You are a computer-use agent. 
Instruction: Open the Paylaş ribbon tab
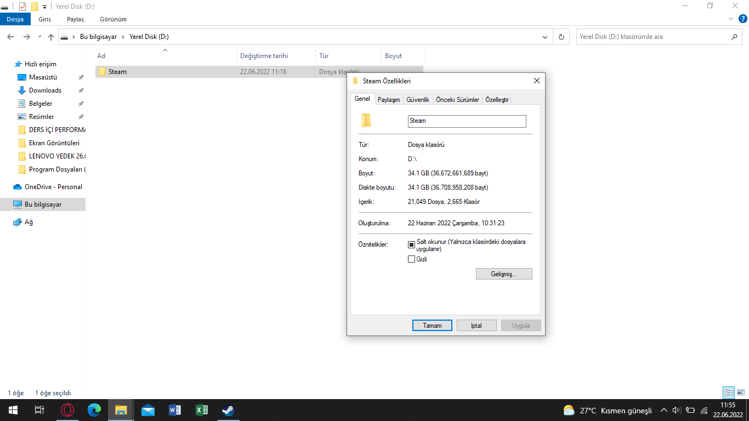click(76, 19)
